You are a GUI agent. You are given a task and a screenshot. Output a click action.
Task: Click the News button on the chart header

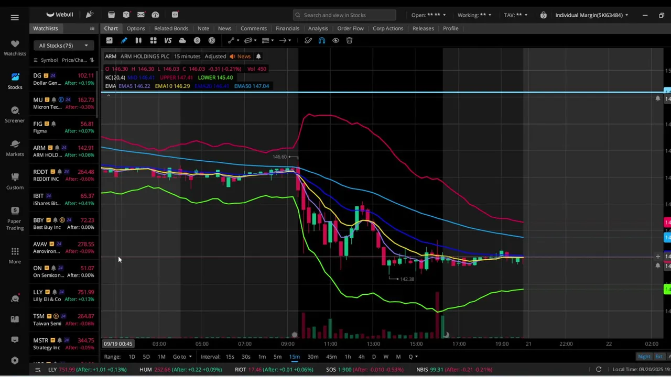click(x=240, y=56)
